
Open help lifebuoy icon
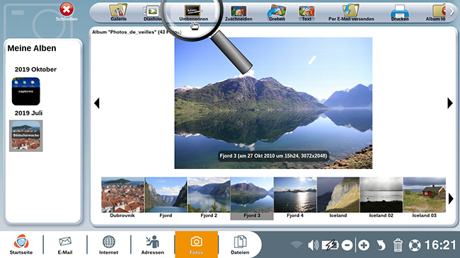pyautogui.click(x=415, y=245)
